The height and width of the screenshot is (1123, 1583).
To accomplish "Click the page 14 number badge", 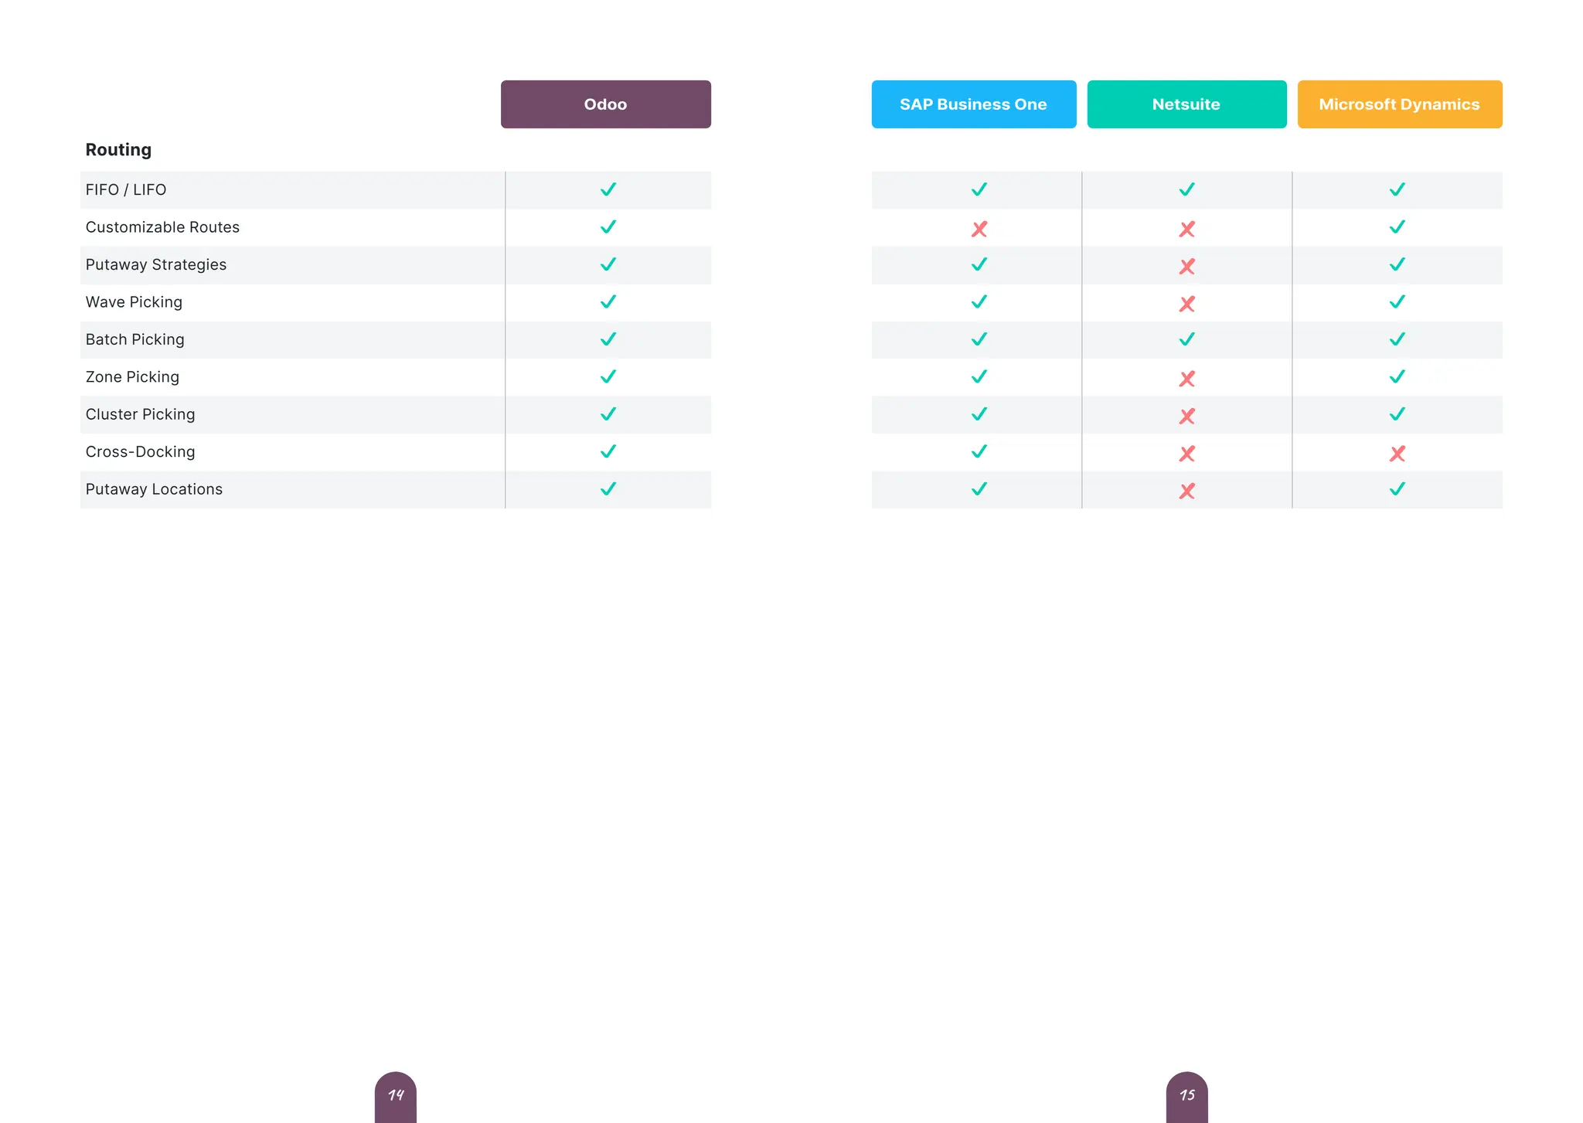I will point(396,1097).
